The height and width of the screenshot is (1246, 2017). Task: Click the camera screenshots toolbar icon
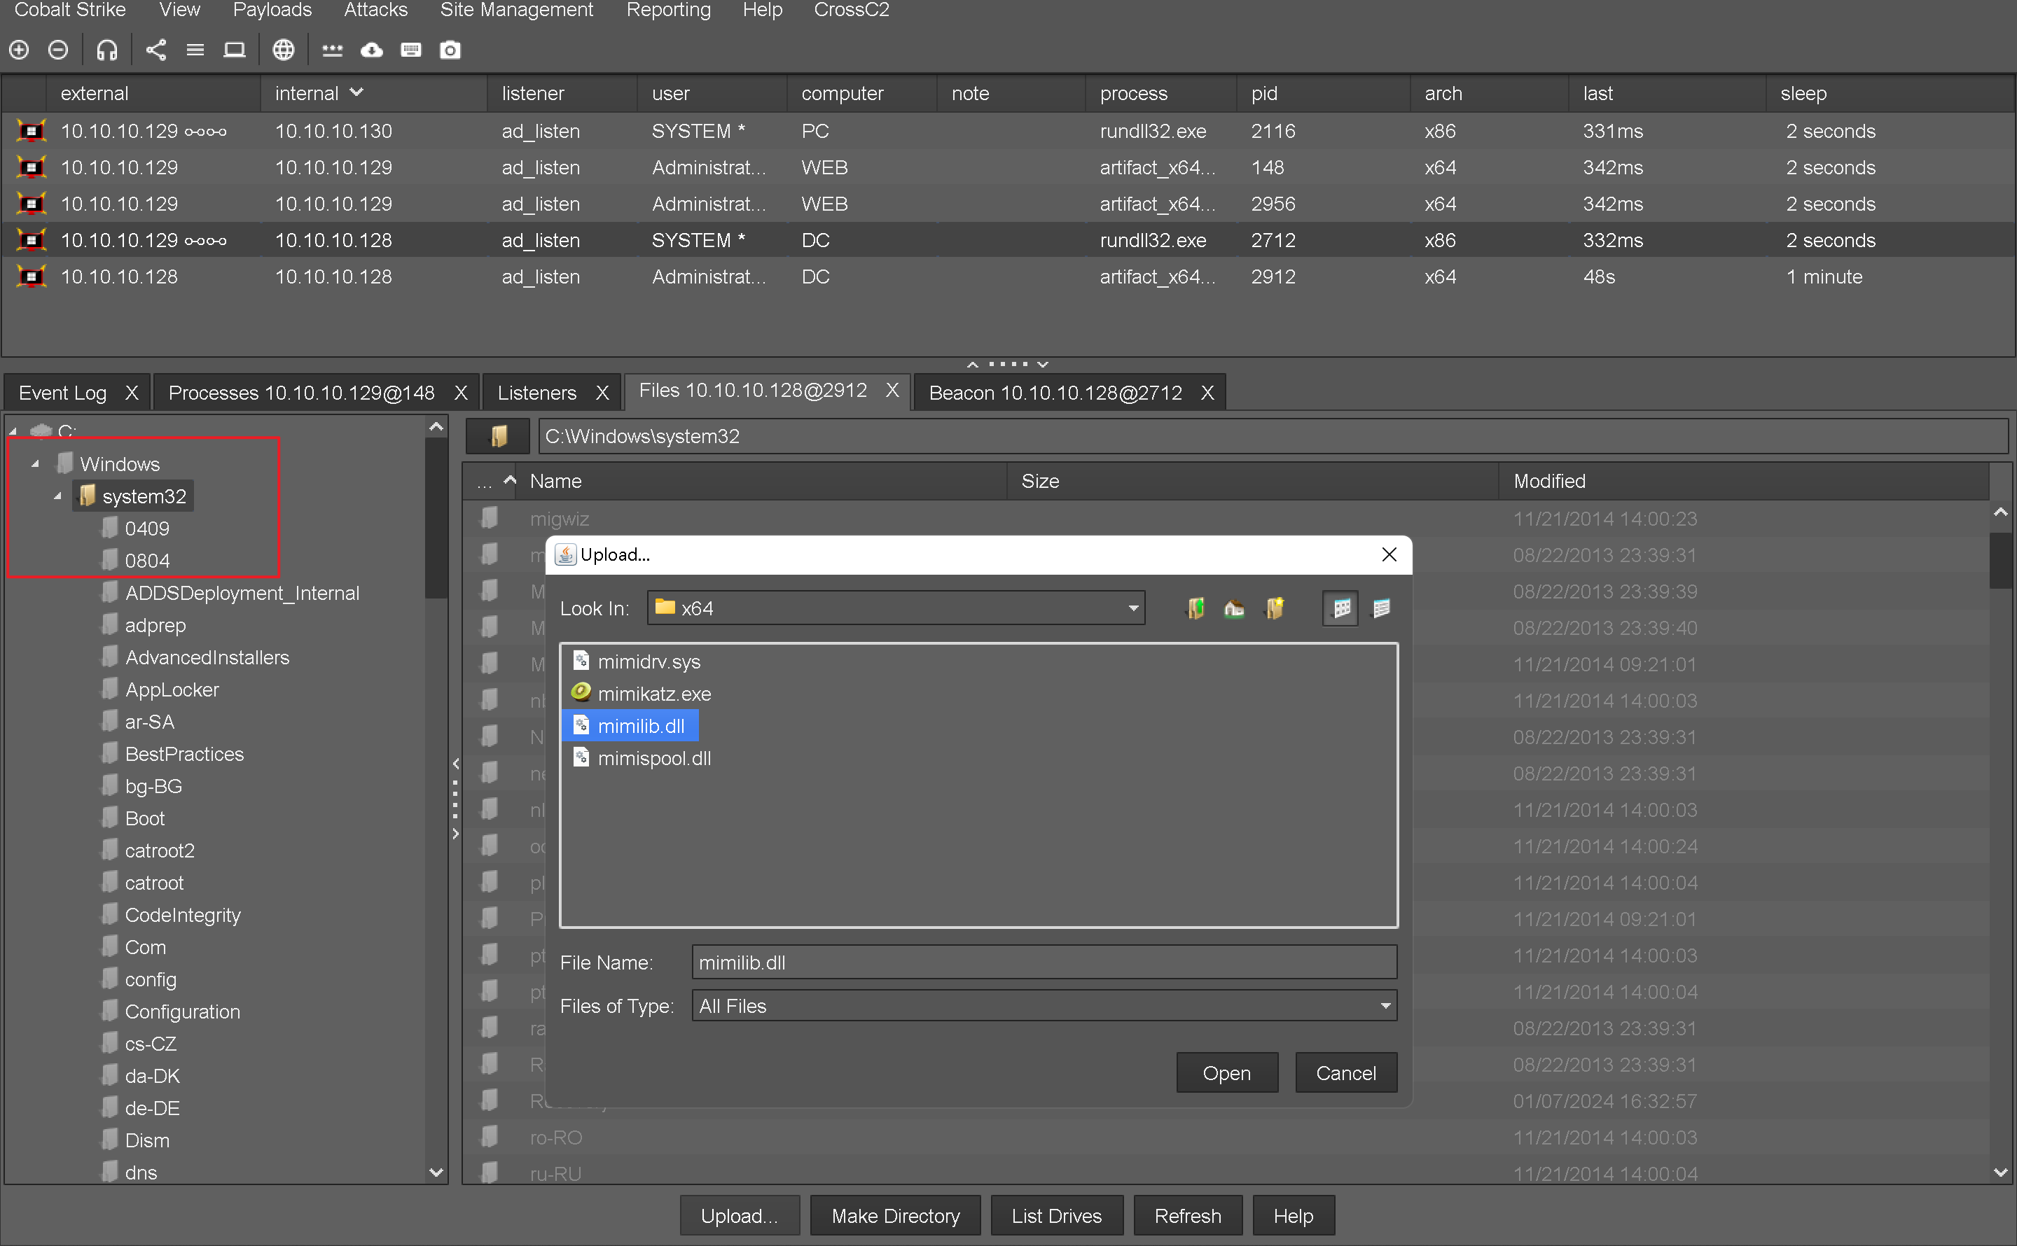450,50
